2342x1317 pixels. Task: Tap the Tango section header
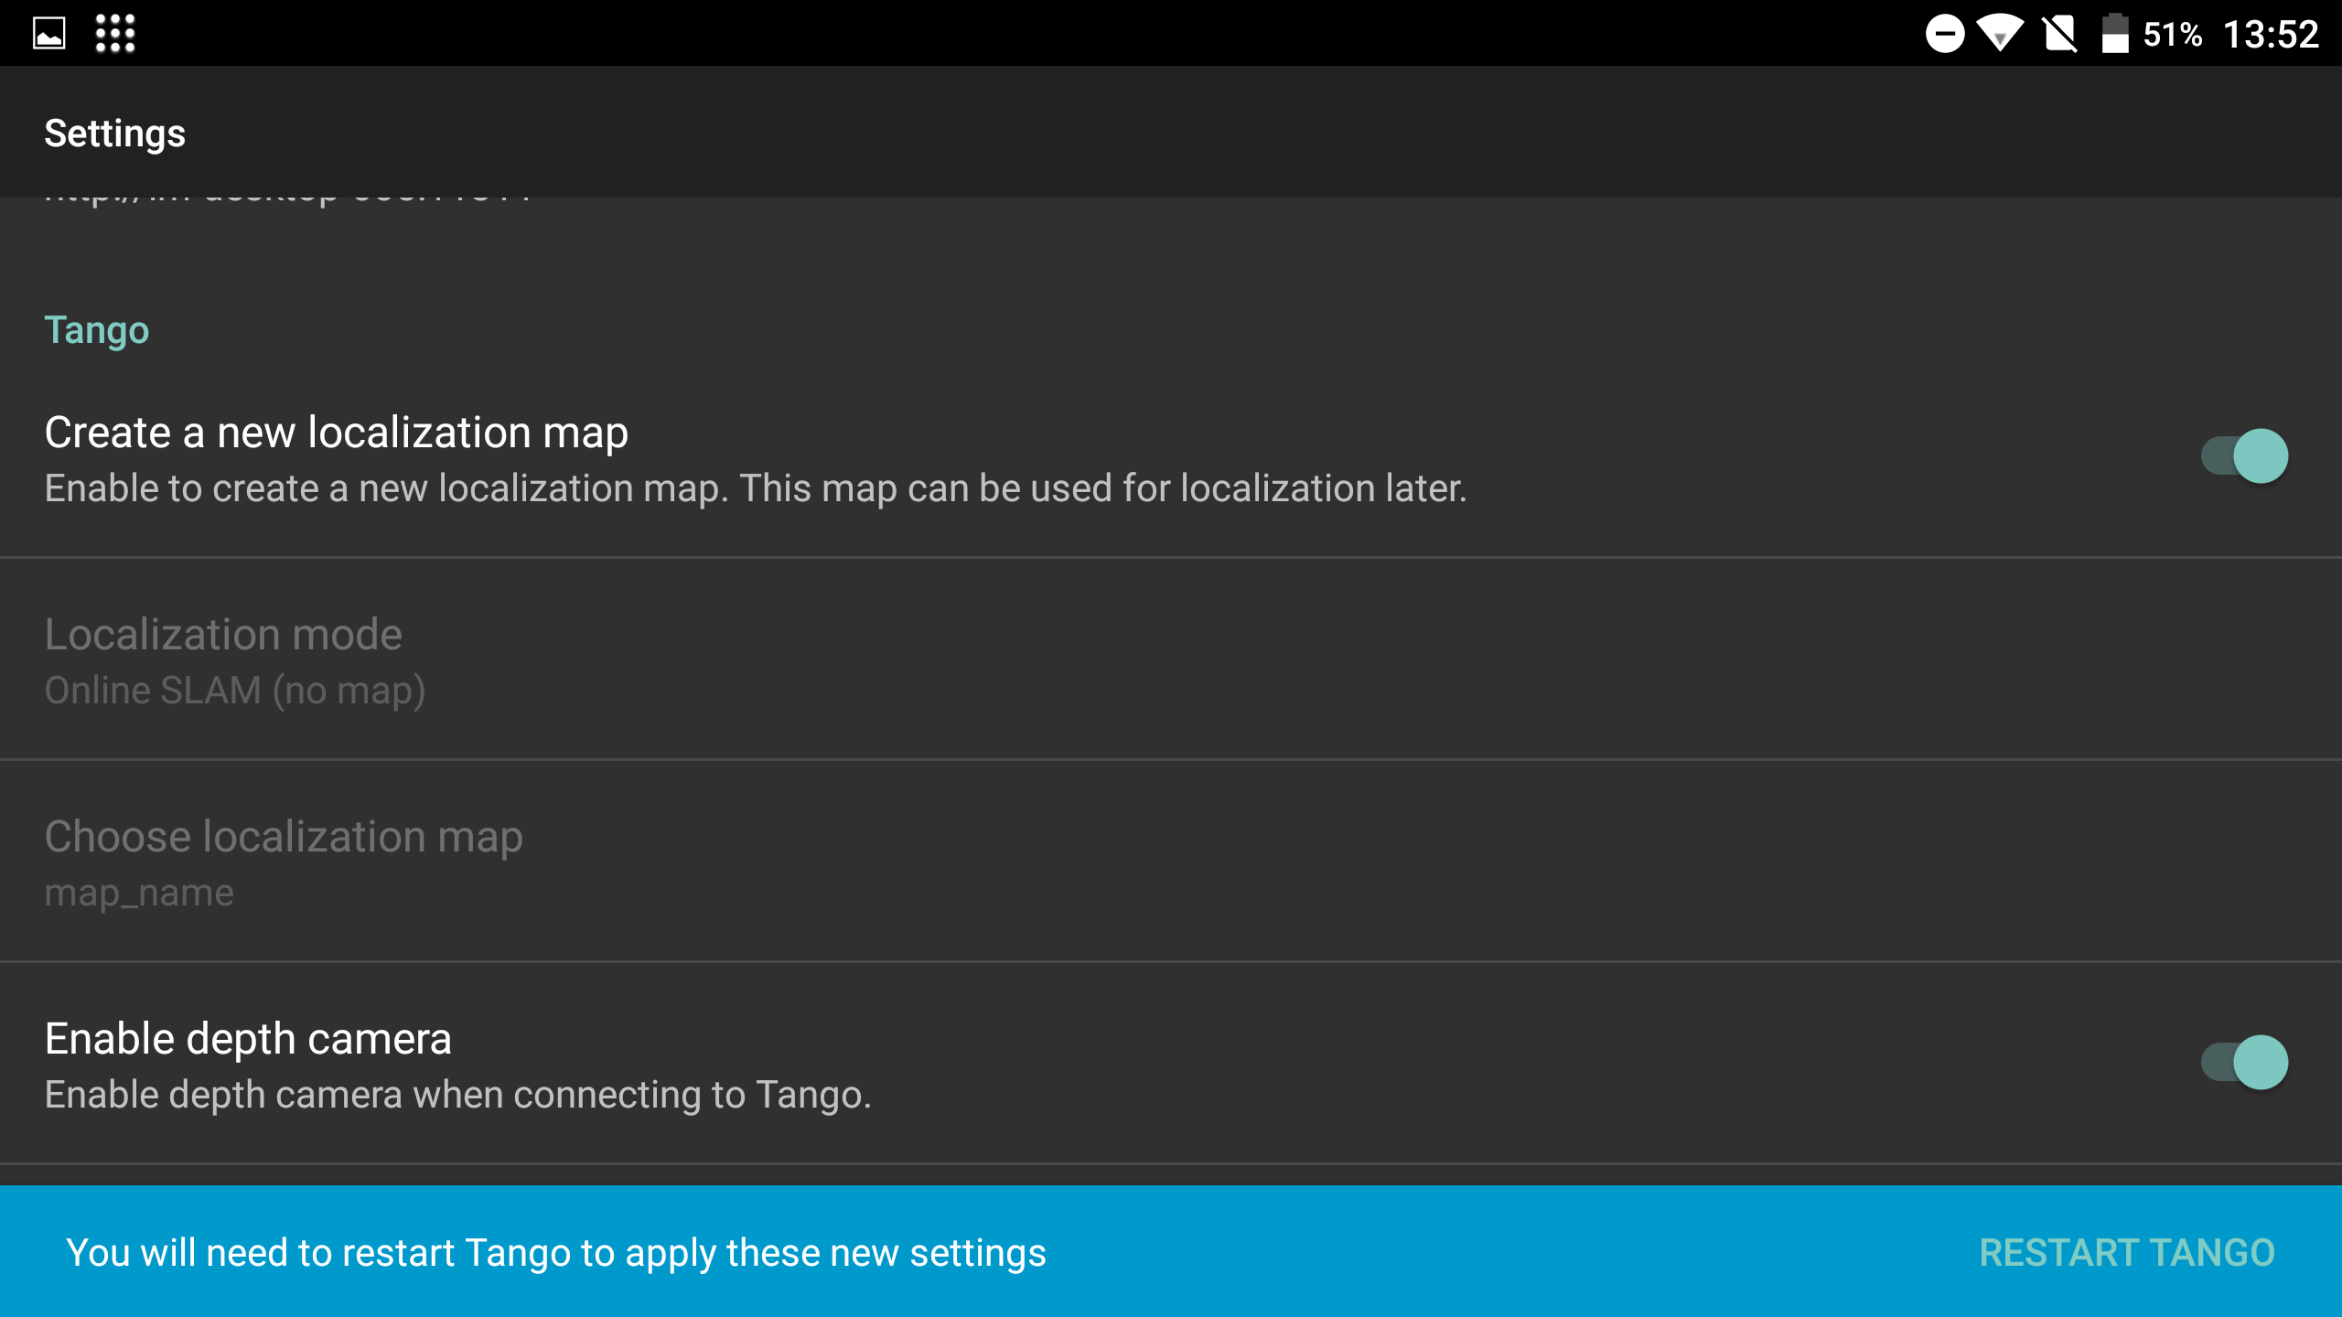click(x=97, y=330)
